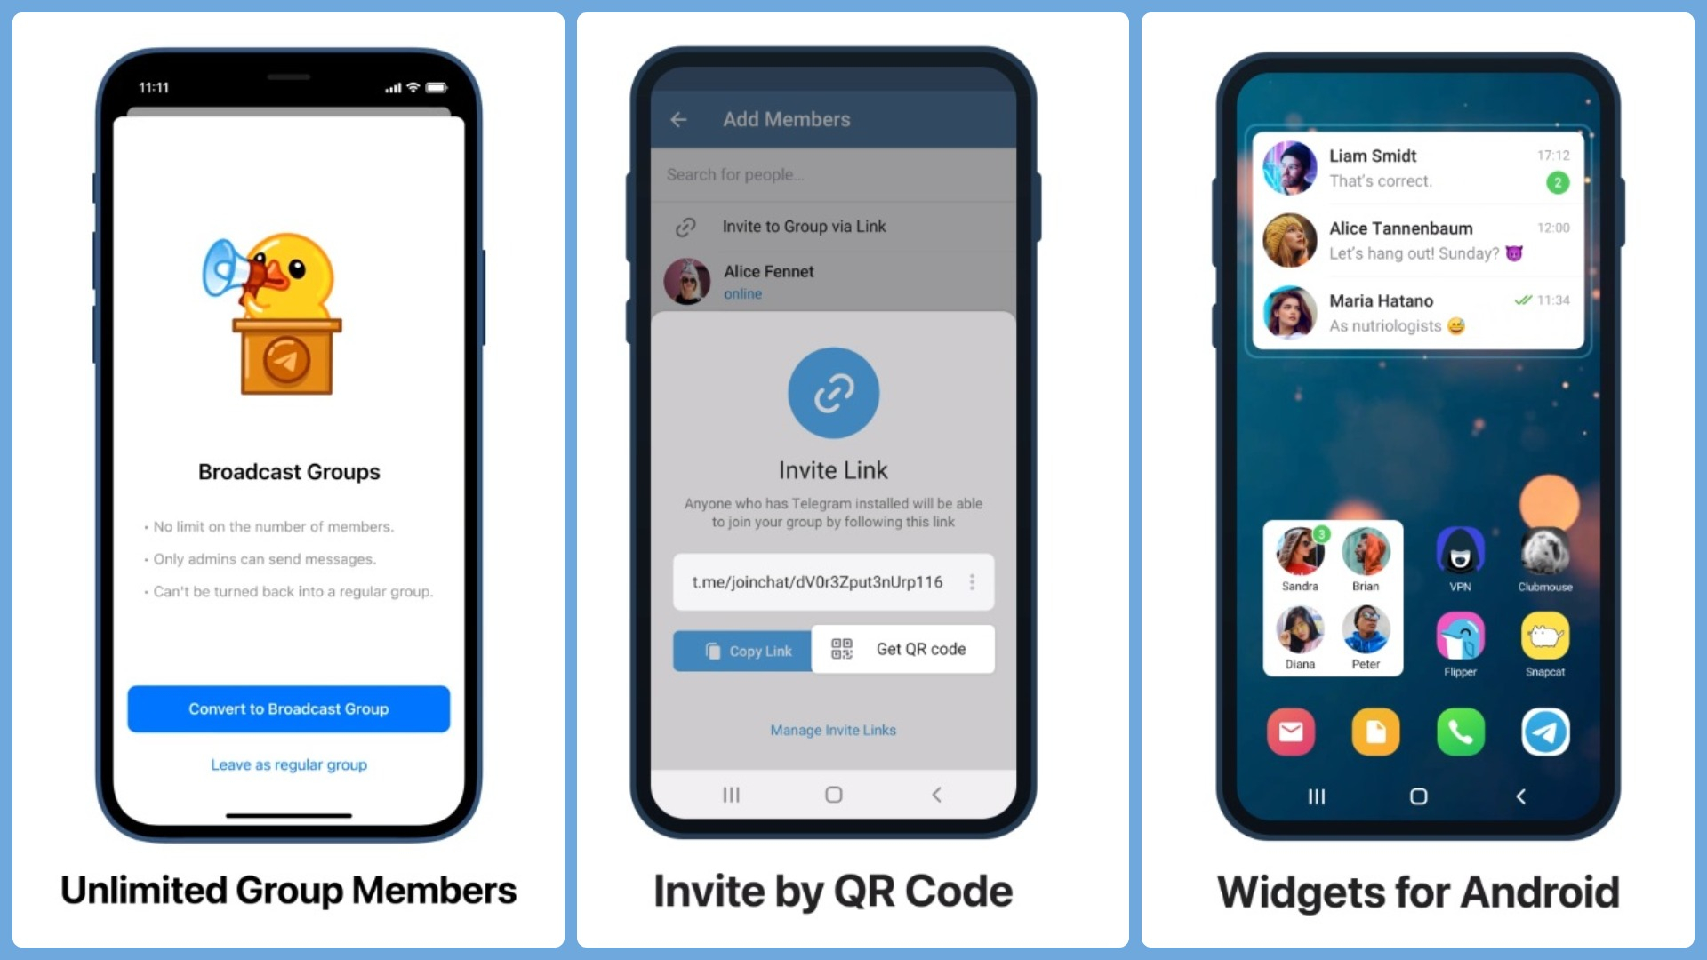Screen dimensions: 1707x960
Task: Click Convert to Broadcast Group button
Action: pyautogui.click(x=288, y=708)
